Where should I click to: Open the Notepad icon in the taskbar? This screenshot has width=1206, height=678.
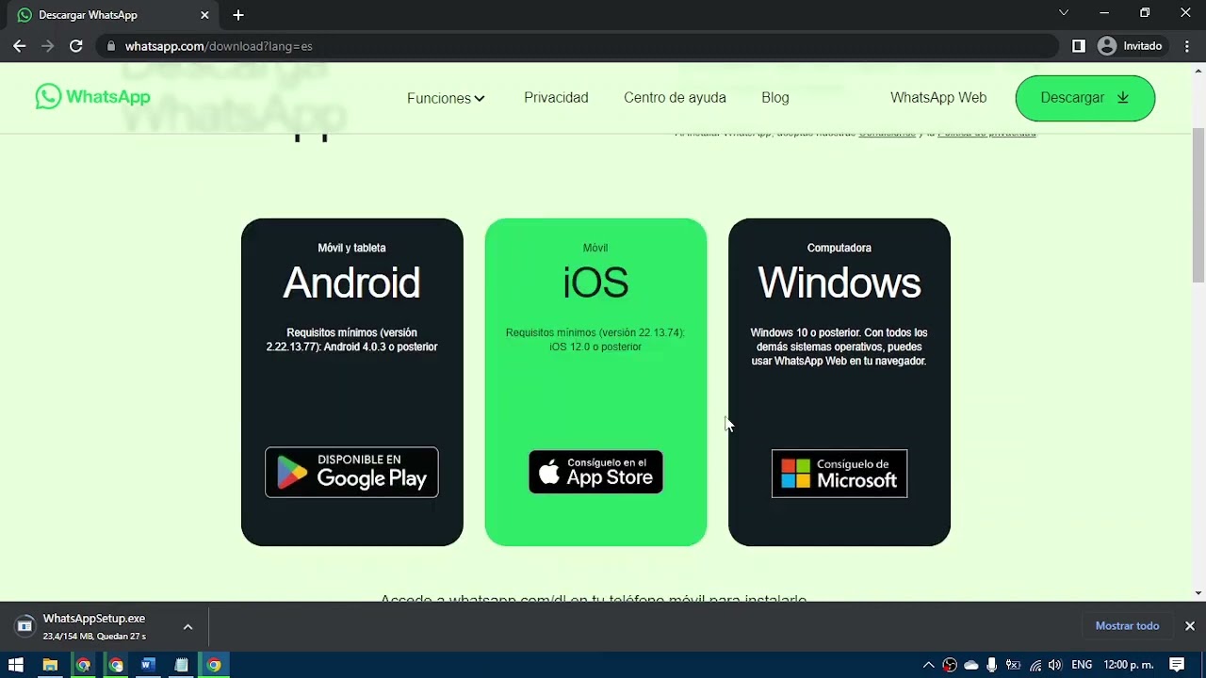181,665
